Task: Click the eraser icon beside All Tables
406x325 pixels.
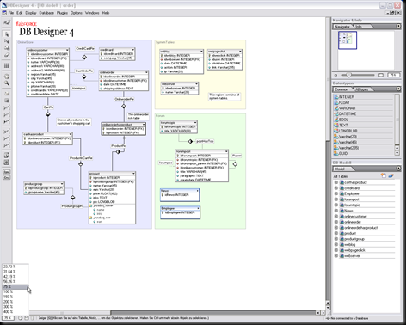Action: pos(391,175)
